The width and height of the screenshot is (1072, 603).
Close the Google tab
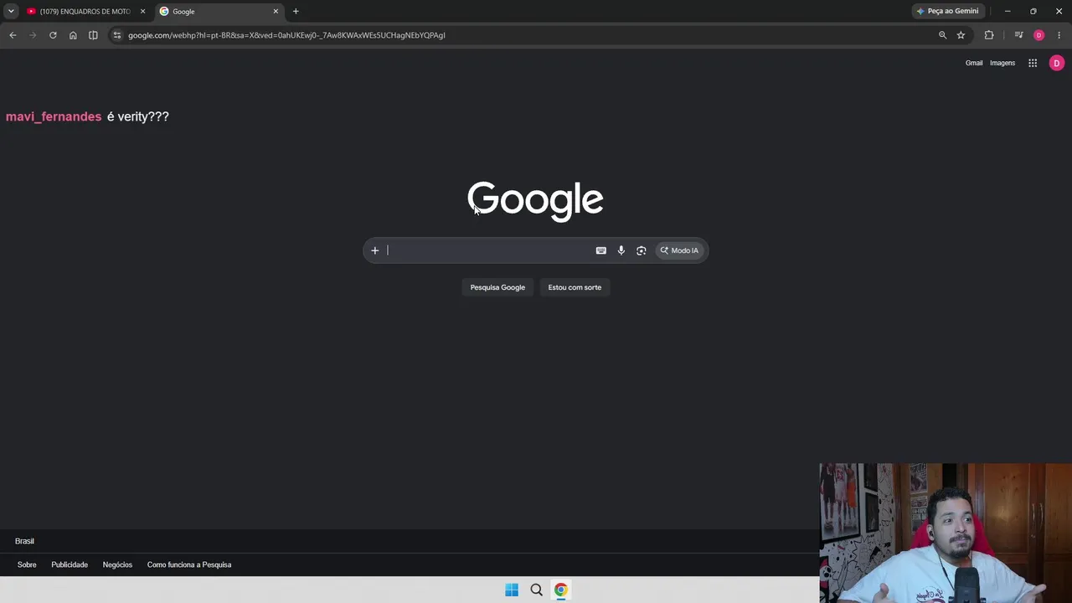click(276, 11)
